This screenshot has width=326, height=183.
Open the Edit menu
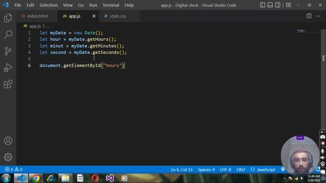click(31, 5)
